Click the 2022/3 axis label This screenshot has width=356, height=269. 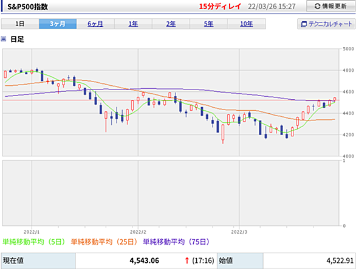(x=239, y=232)
